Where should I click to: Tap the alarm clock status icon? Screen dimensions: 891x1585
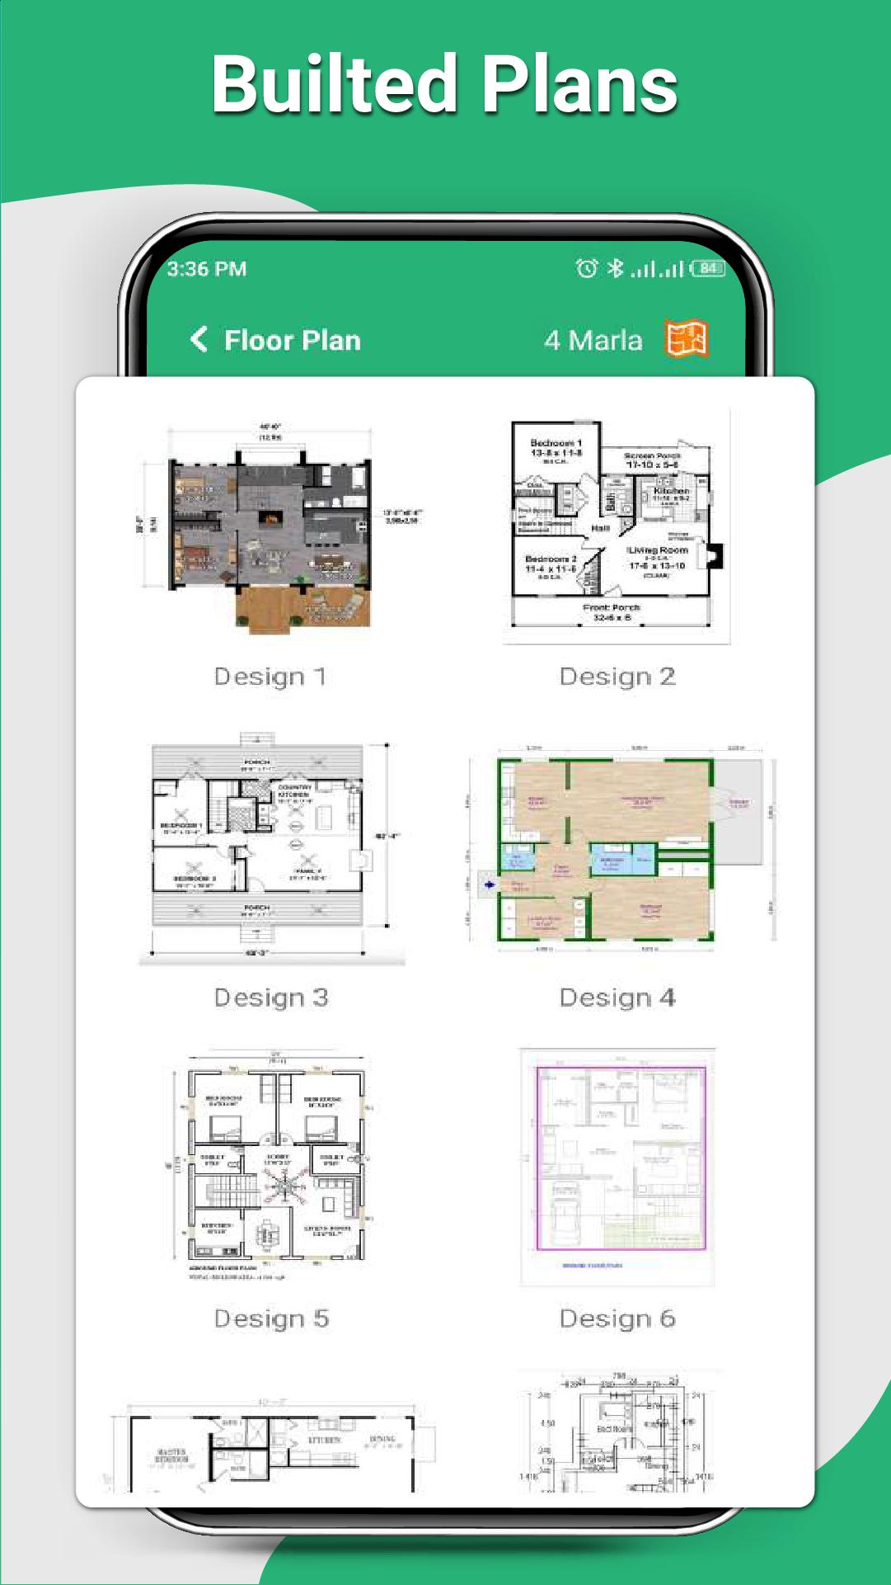586,268
